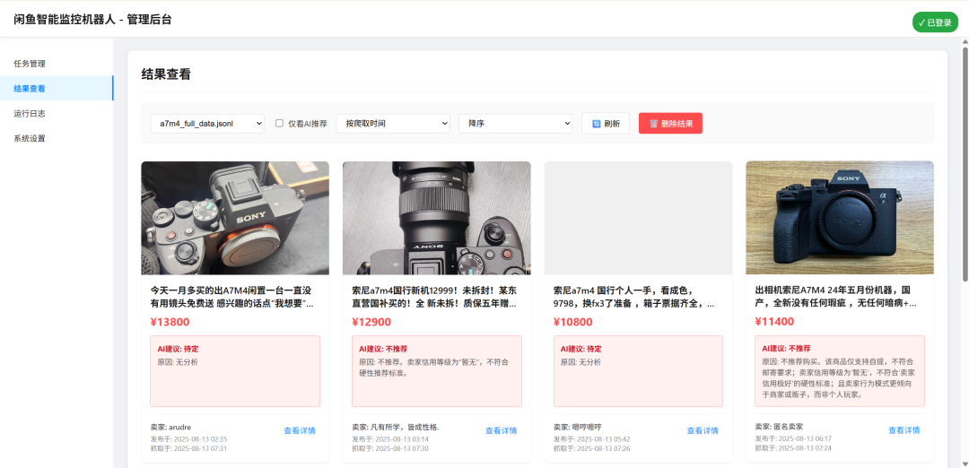Click the 刷新 refresh button
This screenshot has height=468, width=969.
(606, 124)
